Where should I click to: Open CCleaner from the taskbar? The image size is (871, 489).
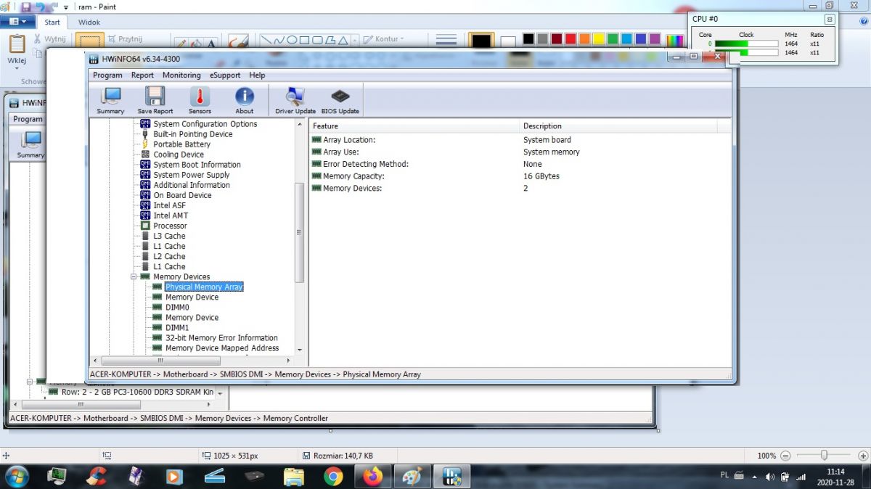point(97,476)
